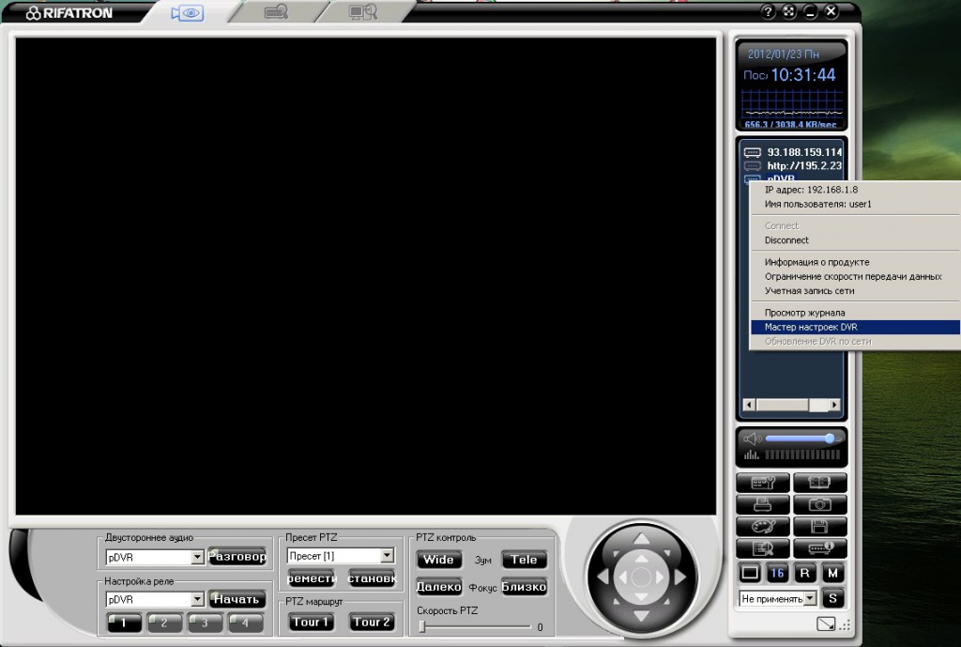The image size is (961, 647).
Task: Open the color palette icon button
Action: click(763, 526)
